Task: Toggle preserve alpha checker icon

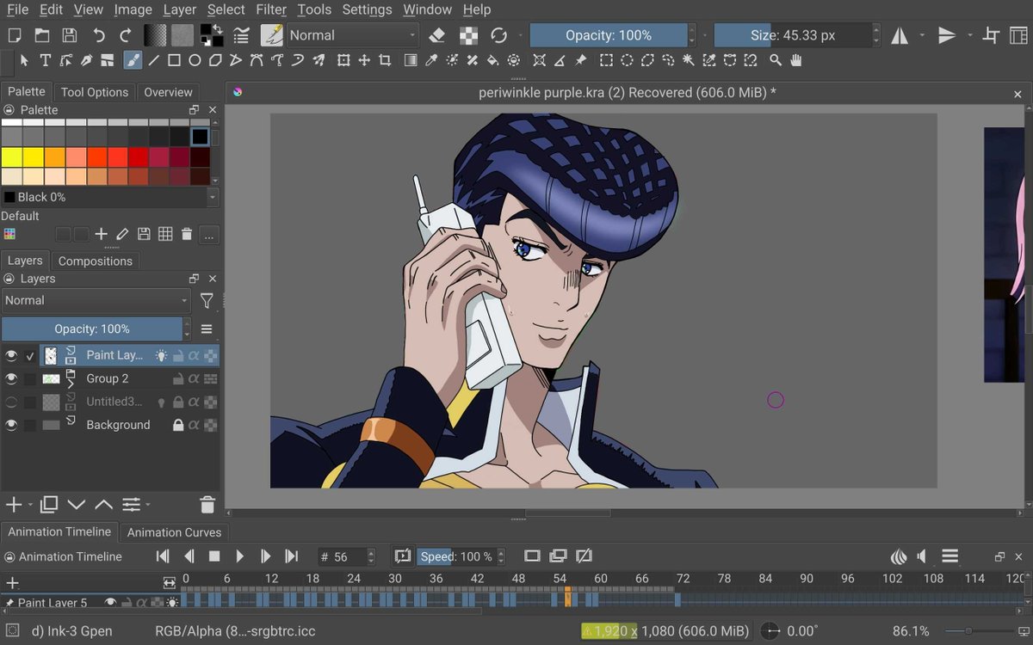Action: pos(468,35)
